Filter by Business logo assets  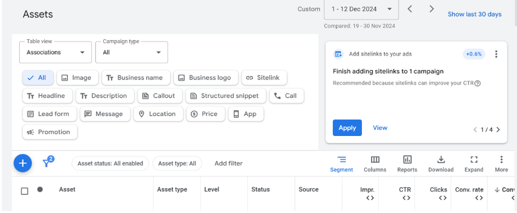[x=206, y=78]
